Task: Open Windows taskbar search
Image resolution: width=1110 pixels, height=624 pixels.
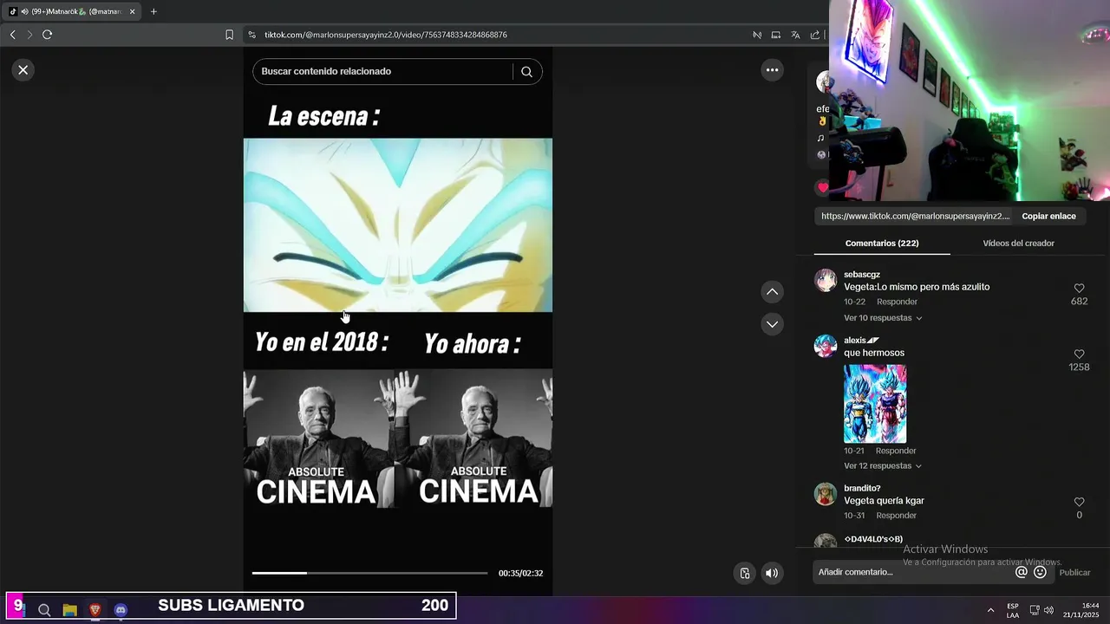Action: point(44,610)
